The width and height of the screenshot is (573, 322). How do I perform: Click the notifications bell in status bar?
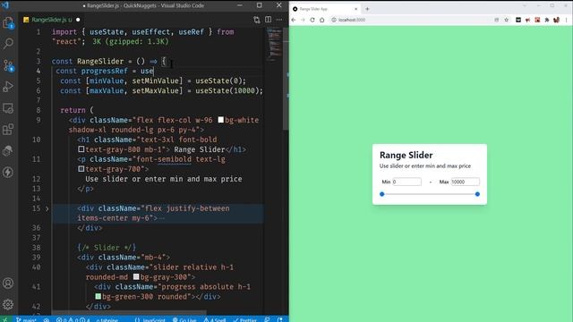pyautogui.click(x=279, y=319)
